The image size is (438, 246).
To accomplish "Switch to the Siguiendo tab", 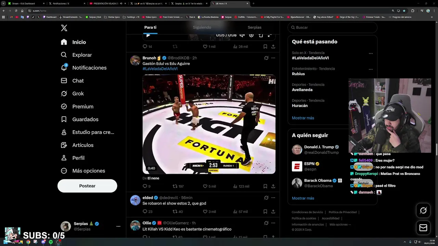I will pos(202,27).
